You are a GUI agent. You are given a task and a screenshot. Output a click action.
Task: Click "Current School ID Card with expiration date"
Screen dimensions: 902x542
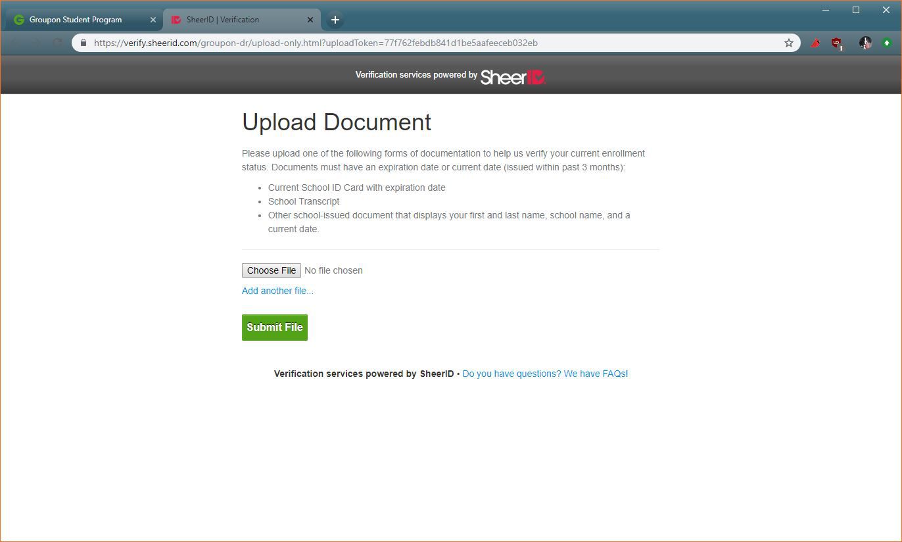(357, 187)
